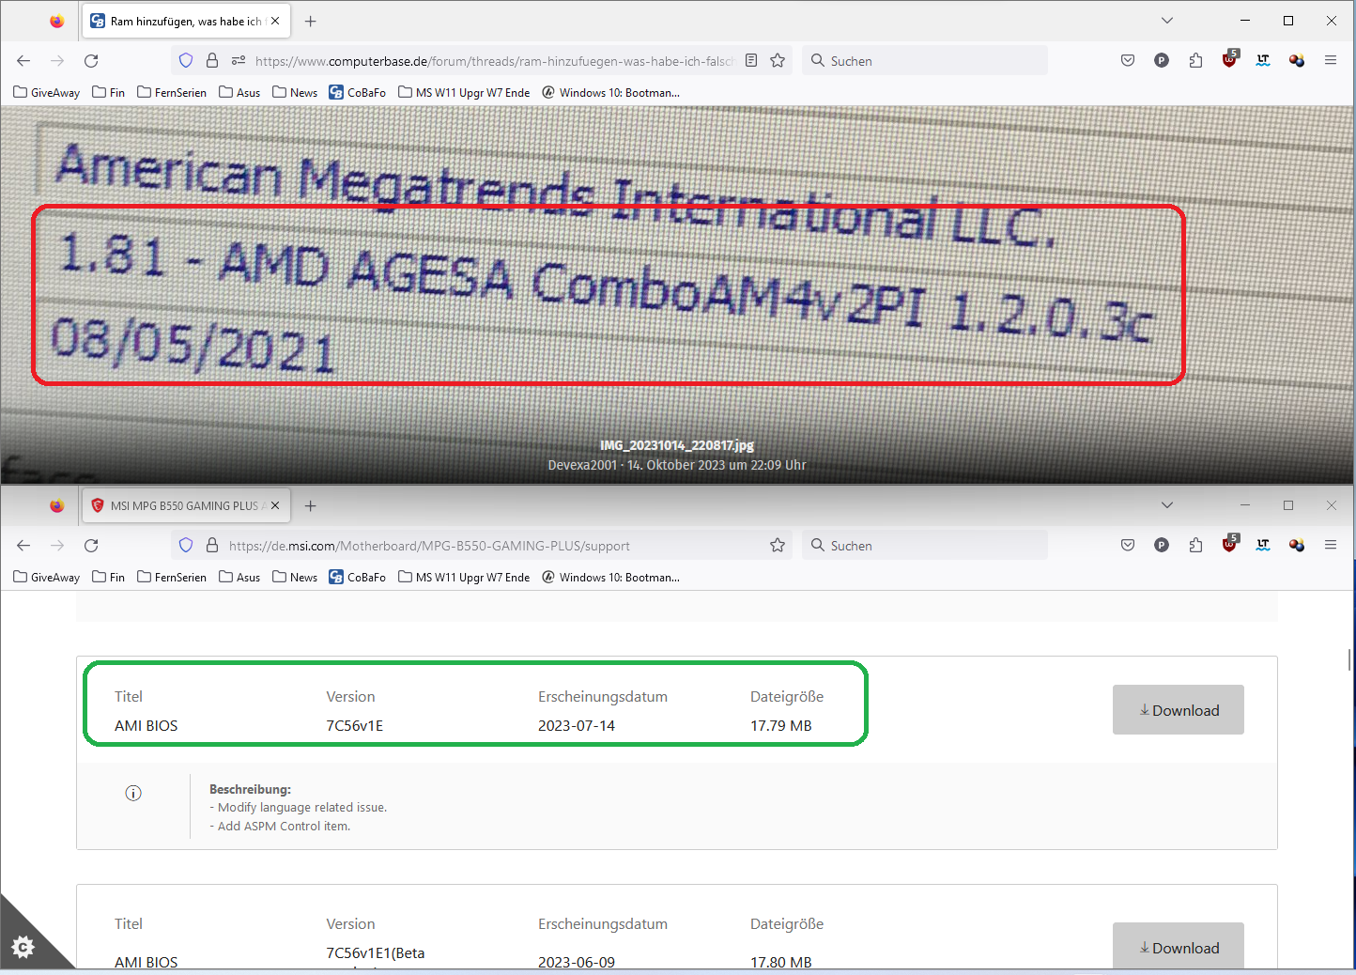The width and height of the screenshot is (1356, 975).
Task: Open GiveAway bookmark folder in ComputerBase window
Action: pyautogui.click(x=47, y=93)
